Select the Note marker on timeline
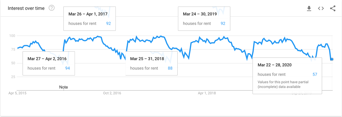This screenshot has width=342, height=117. [x=63, y=87]
